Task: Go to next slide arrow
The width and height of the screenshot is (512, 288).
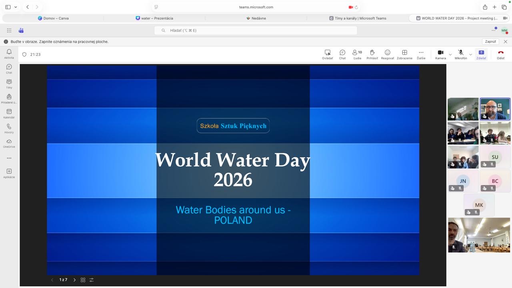Action: pos(74,280)
